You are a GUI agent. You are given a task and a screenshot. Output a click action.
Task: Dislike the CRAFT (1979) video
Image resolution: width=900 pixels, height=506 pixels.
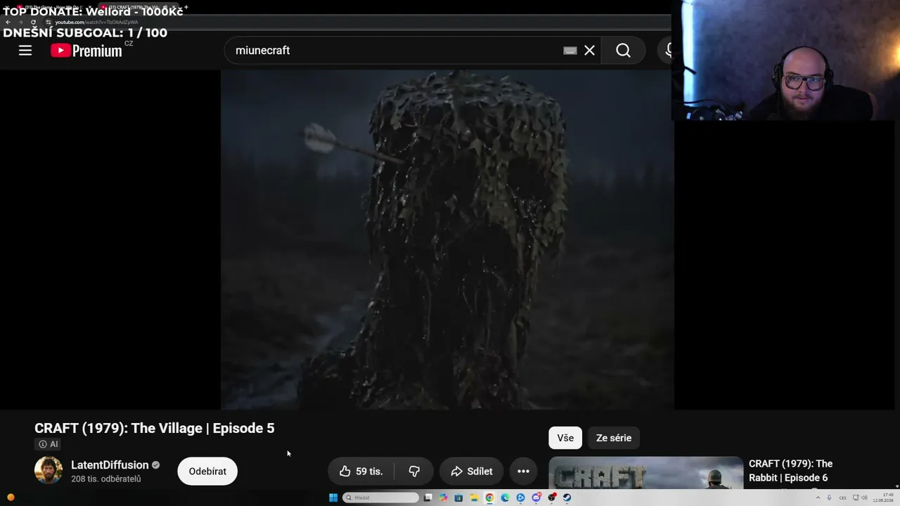click(x=414, y=471)
